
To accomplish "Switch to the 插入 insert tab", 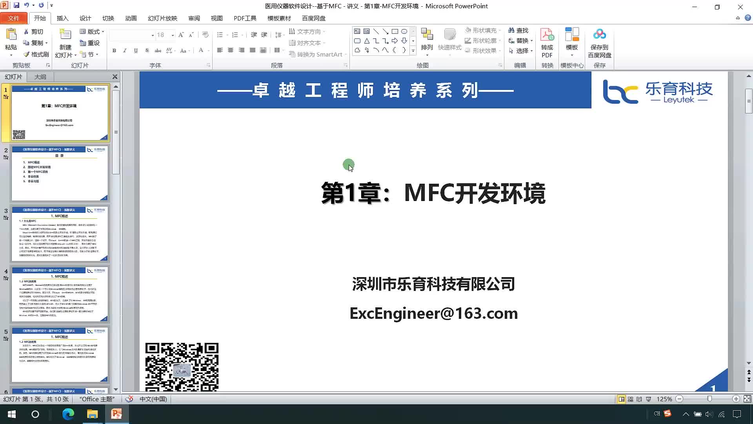I will 62,18.
